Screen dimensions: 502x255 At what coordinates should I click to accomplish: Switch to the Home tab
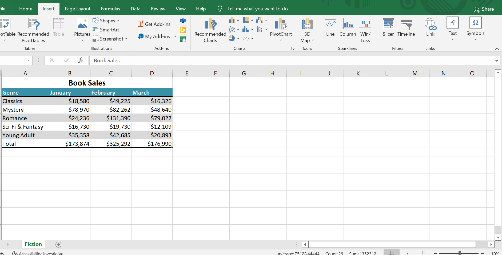pyautogui.click(x=26, y=9)
